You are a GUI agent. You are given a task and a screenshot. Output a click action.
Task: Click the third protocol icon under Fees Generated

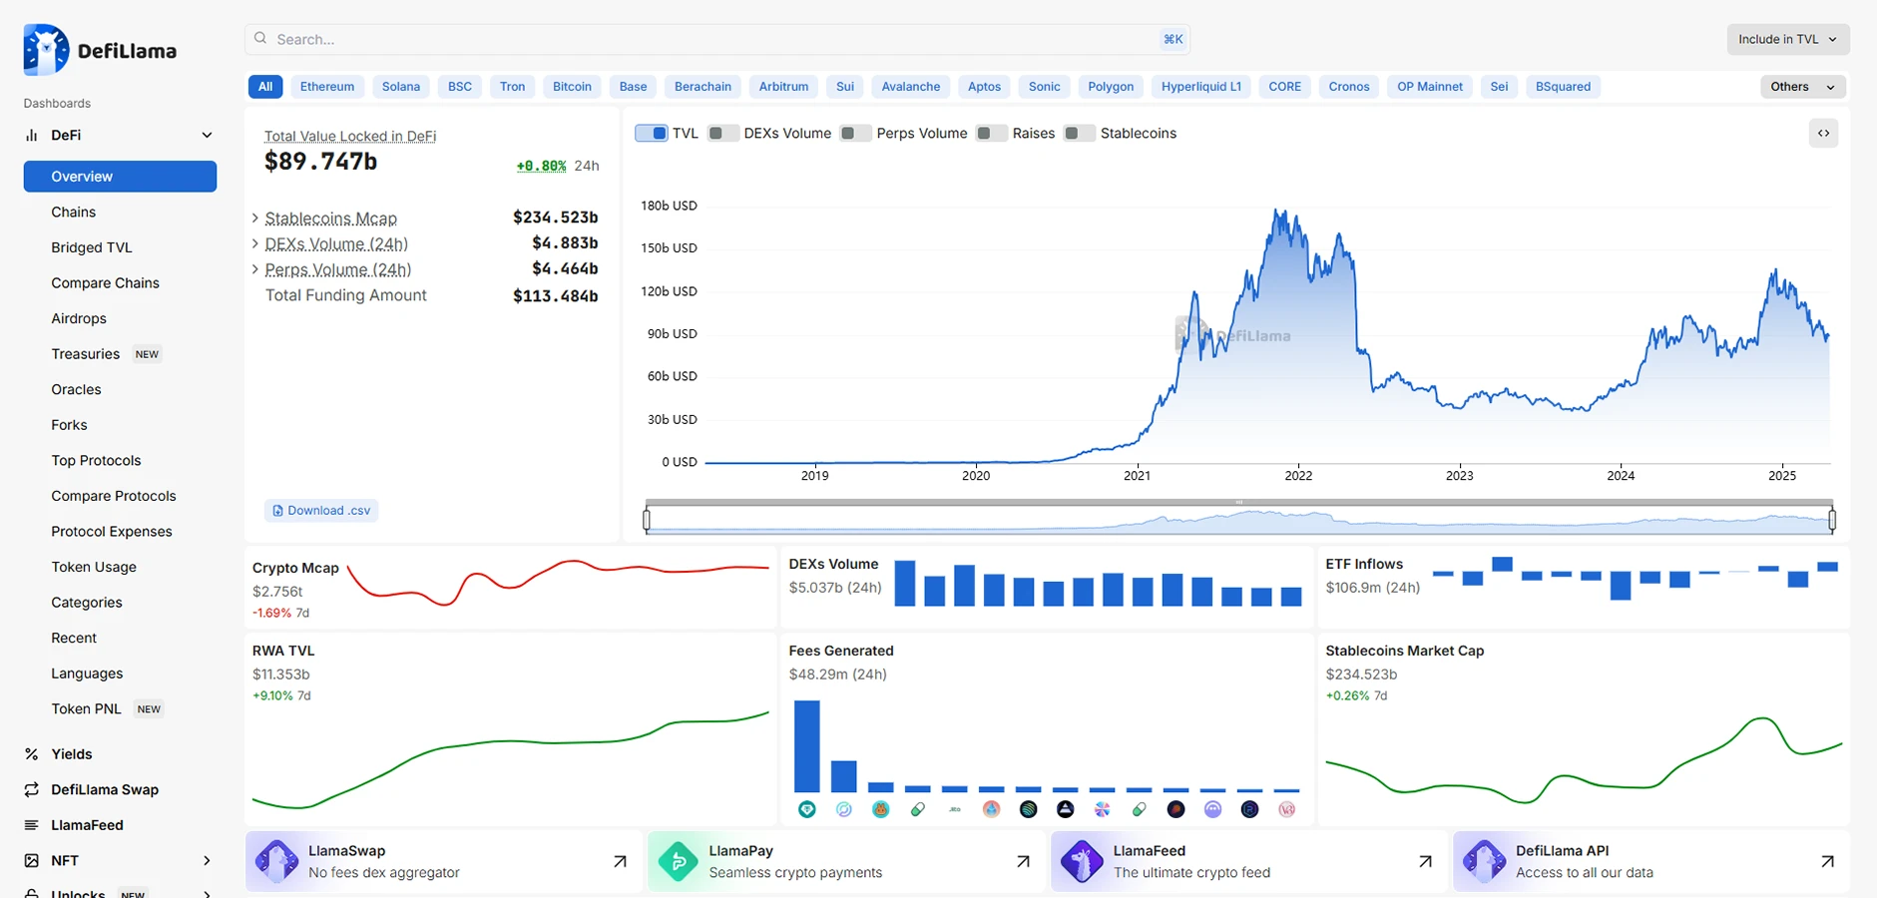881,809
